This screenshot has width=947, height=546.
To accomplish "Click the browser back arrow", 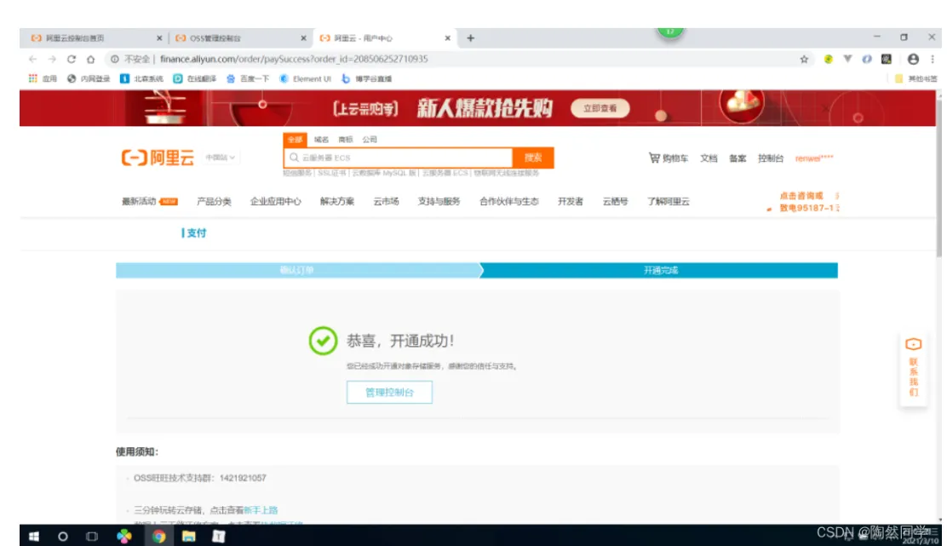I will (x=32, y=59).
